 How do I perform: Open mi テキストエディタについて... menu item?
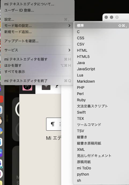tap(38, 4)
